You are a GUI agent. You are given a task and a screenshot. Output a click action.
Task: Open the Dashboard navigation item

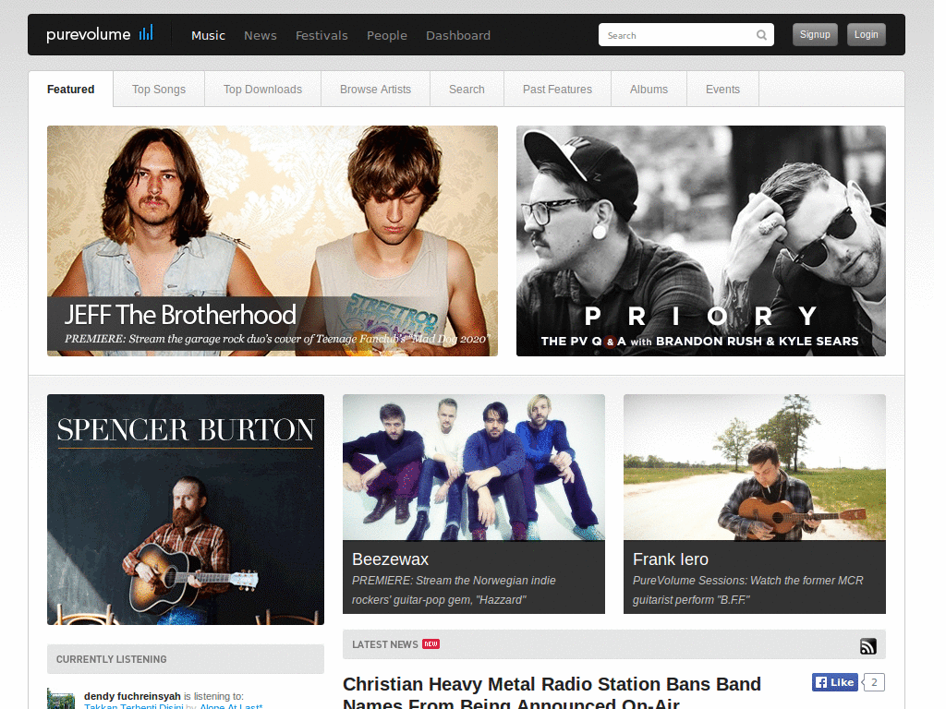point(458,36)
